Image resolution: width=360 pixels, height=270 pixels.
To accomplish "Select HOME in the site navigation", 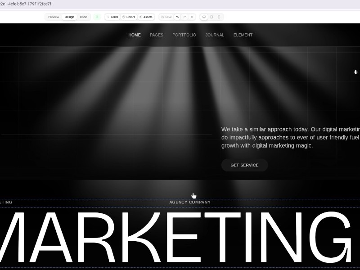I will coord(134,35).
